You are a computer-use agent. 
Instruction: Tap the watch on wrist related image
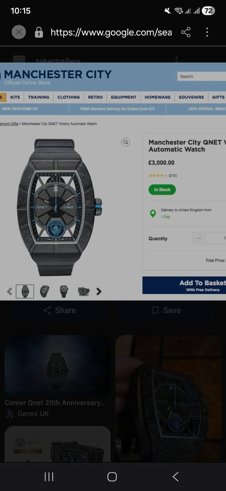point(169,398)
